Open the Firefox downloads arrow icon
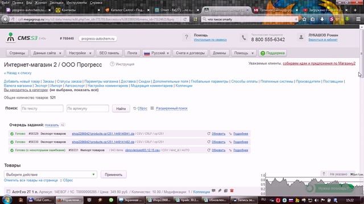364x204 pixels. (322, 19)
